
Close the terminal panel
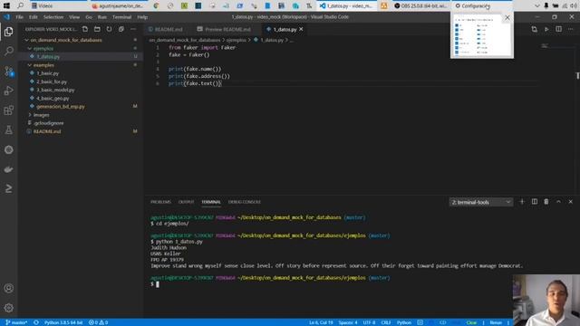(571, 202)
